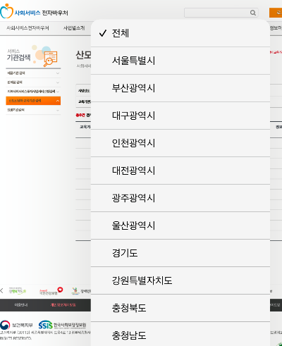This screenshot has width=282, height=346.
Task: Select 광주광역시 from the list
Action: (180, 198)
